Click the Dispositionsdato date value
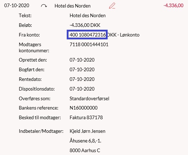 pos(82,89)
